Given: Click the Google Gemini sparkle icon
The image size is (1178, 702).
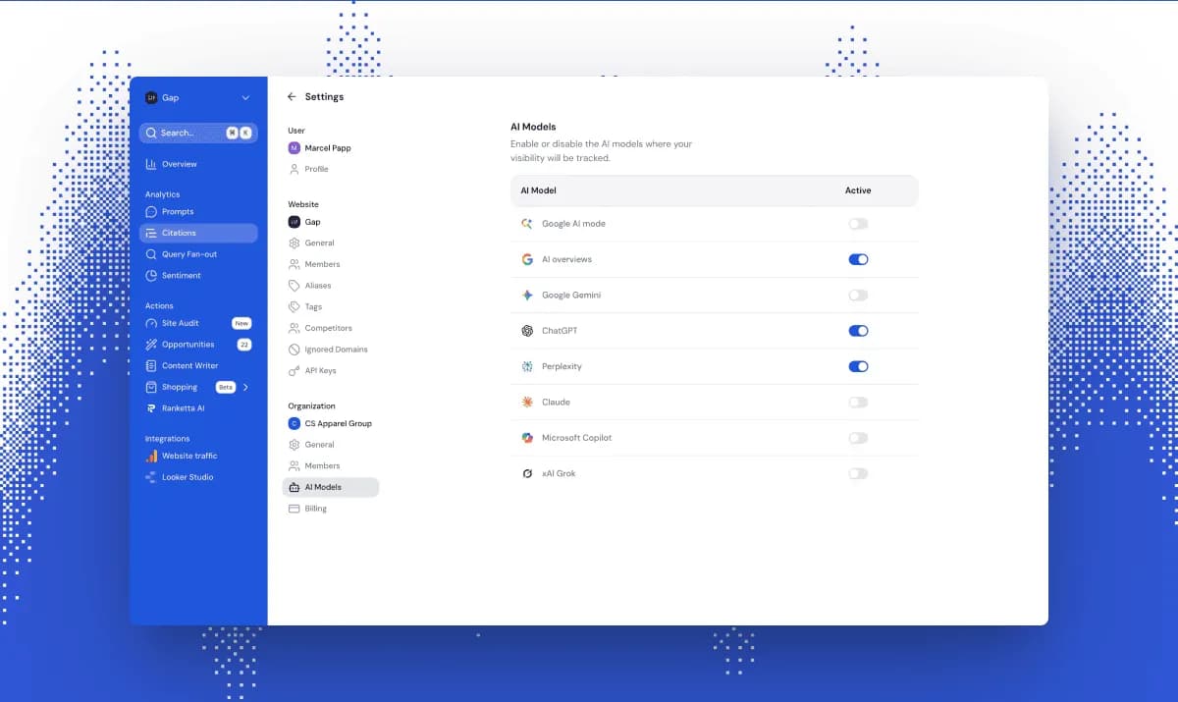Looking at the screenshot, I should click(x=527, y=295).
